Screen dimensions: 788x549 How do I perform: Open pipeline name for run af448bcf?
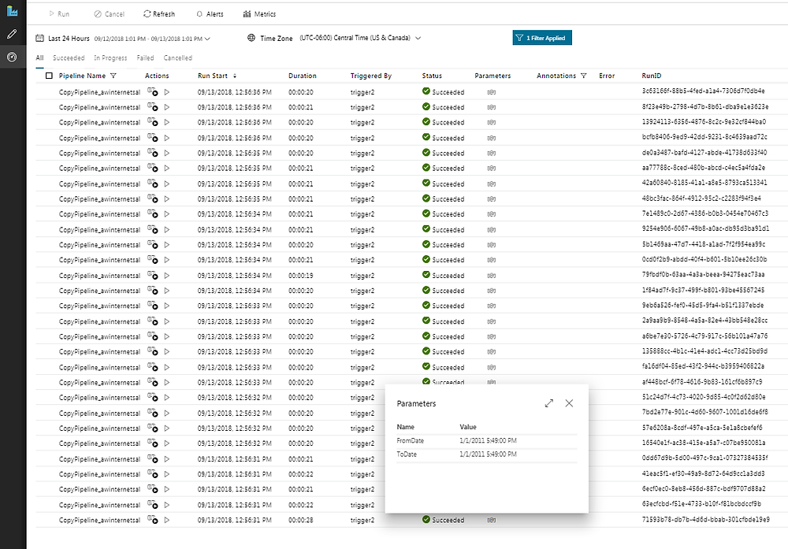[99, 383]
